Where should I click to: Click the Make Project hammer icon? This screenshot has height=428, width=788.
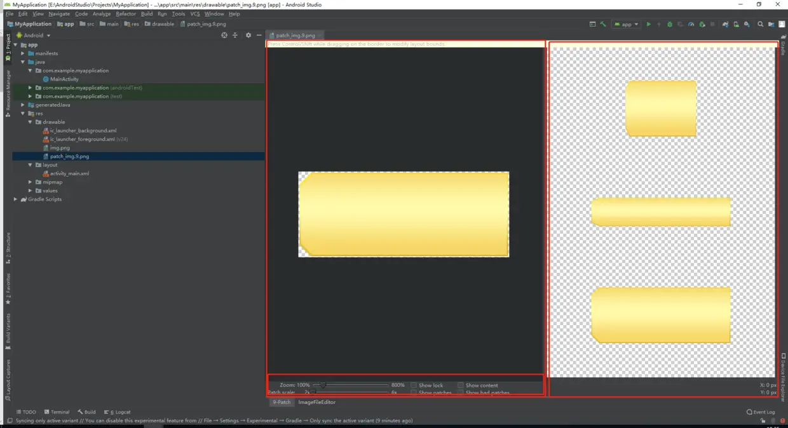(x=603, y=24)
